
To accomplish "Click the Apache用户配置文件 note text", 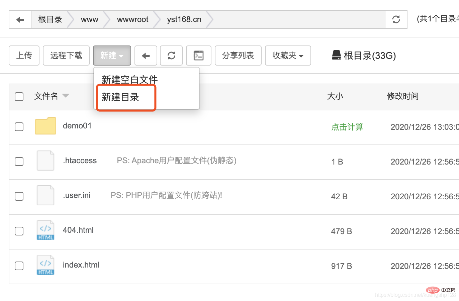I will point(177,161).
